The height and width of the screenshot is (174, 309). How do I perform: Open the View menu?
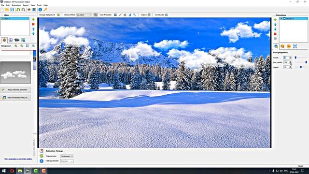pos(33,5)
